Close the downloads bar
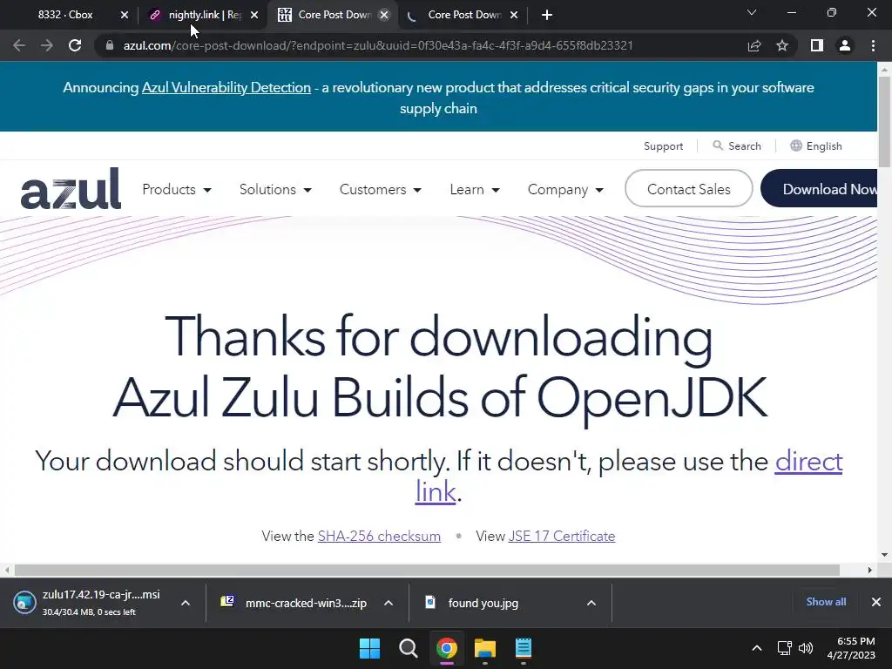The height and width of the screenshot is (669, 892). pyautogui.click(x=876, y=602)
